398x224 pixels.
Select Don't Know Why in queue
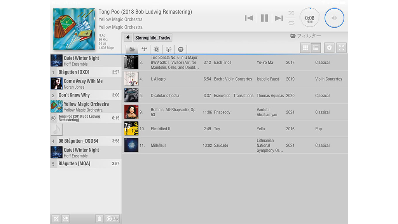point(86,95)
